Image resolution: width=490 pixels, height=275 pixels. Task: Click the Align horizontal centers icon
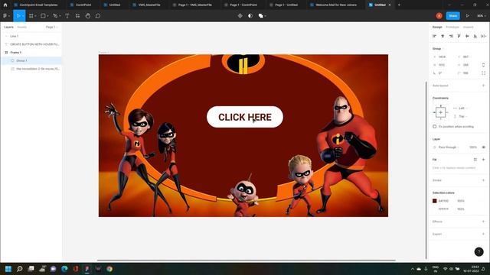(x=443, y=36)
